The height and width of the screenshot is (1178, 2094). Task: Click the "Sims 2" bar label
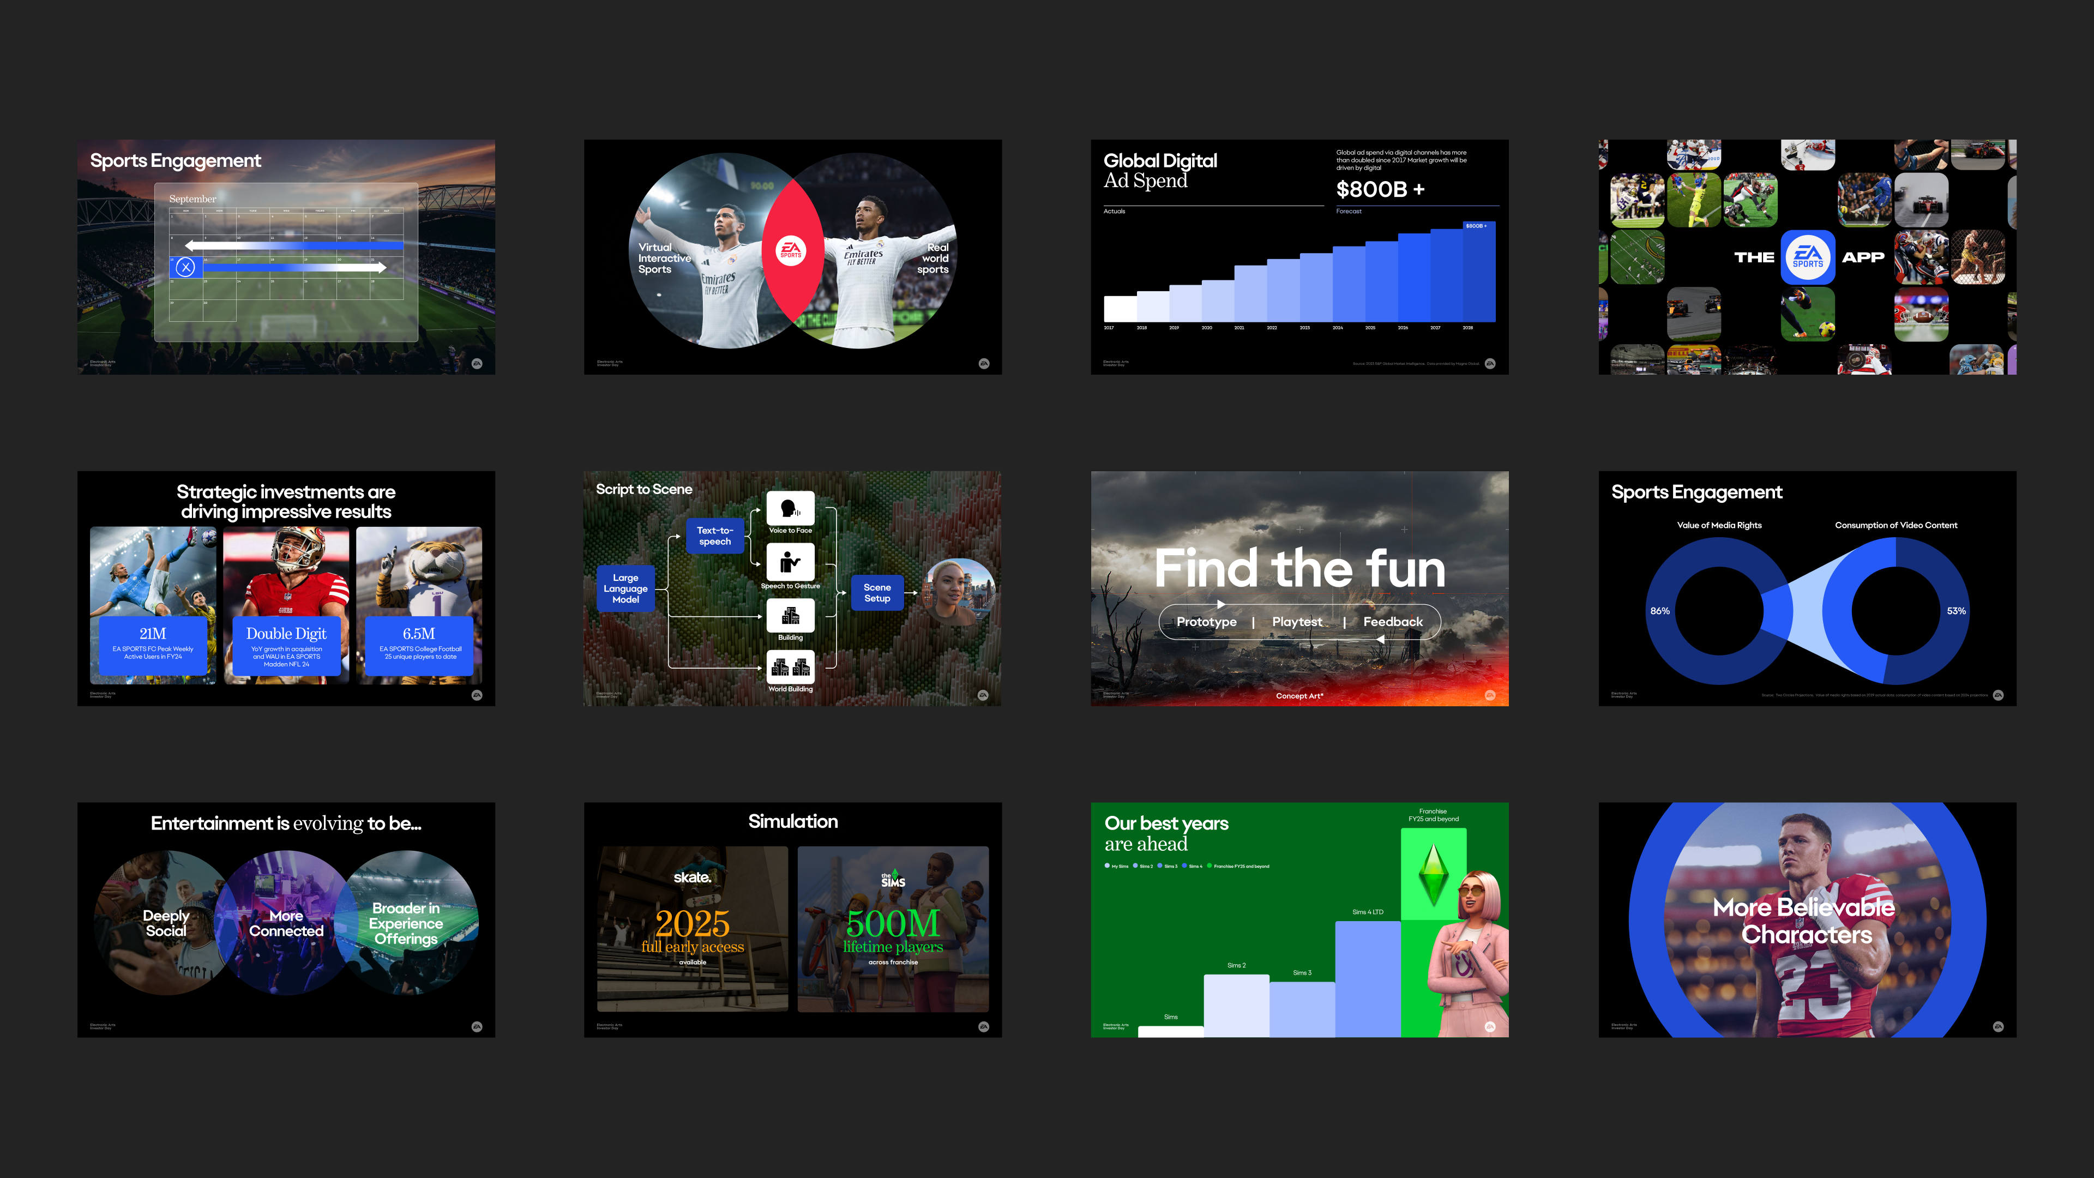(x=1236, y=966)
